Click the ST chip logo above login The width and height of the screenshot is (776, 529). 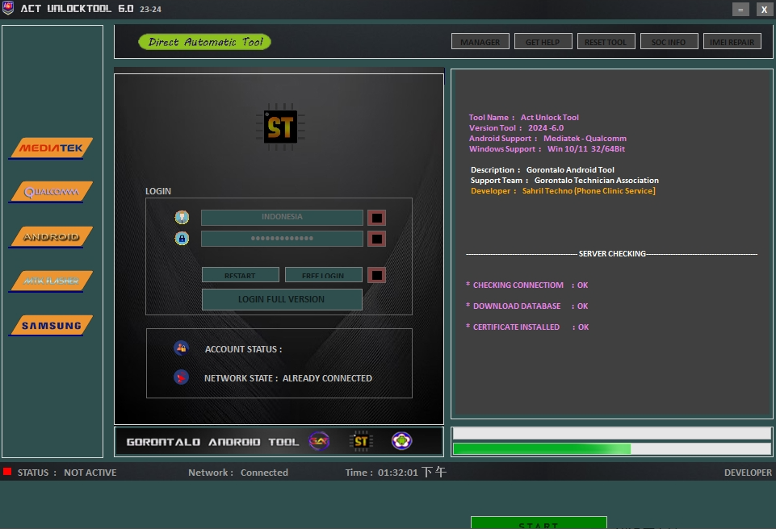tap(280, 127)
